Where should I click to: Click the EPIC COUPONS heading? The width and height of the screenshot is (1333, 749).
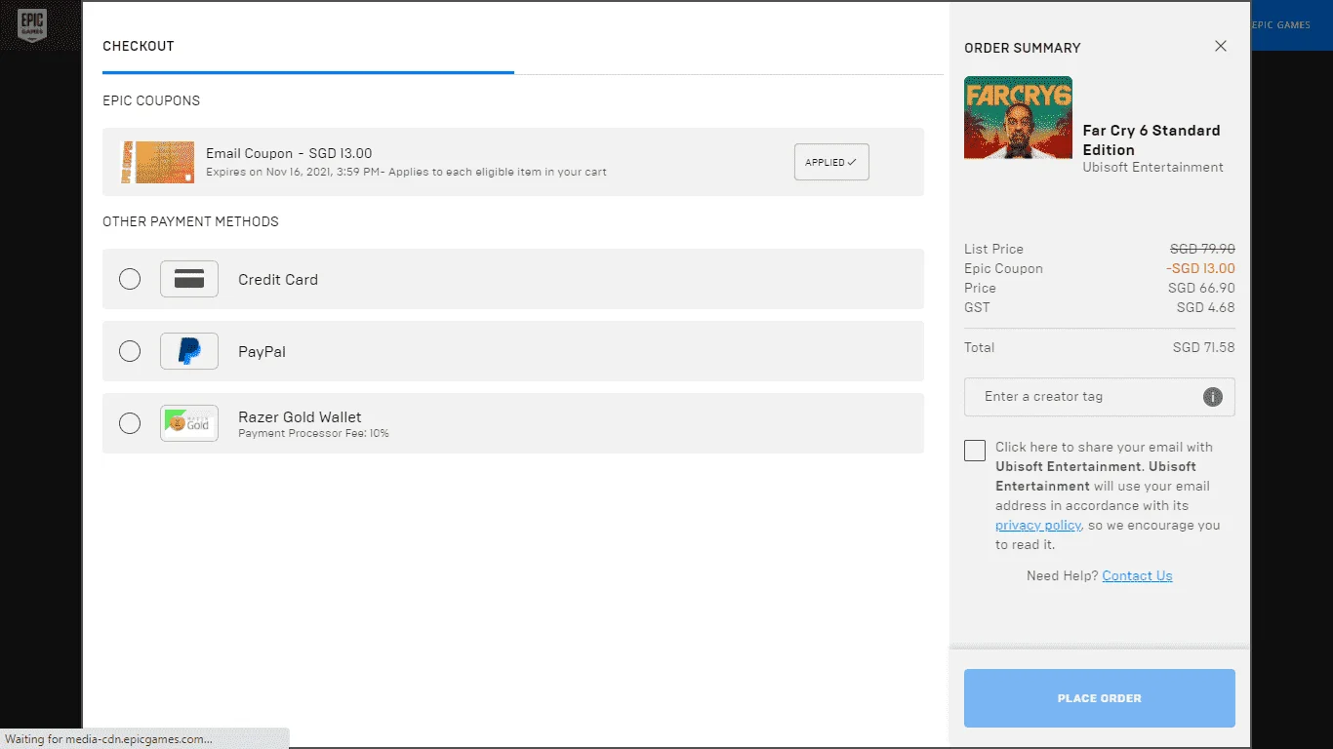coord(151,100)
